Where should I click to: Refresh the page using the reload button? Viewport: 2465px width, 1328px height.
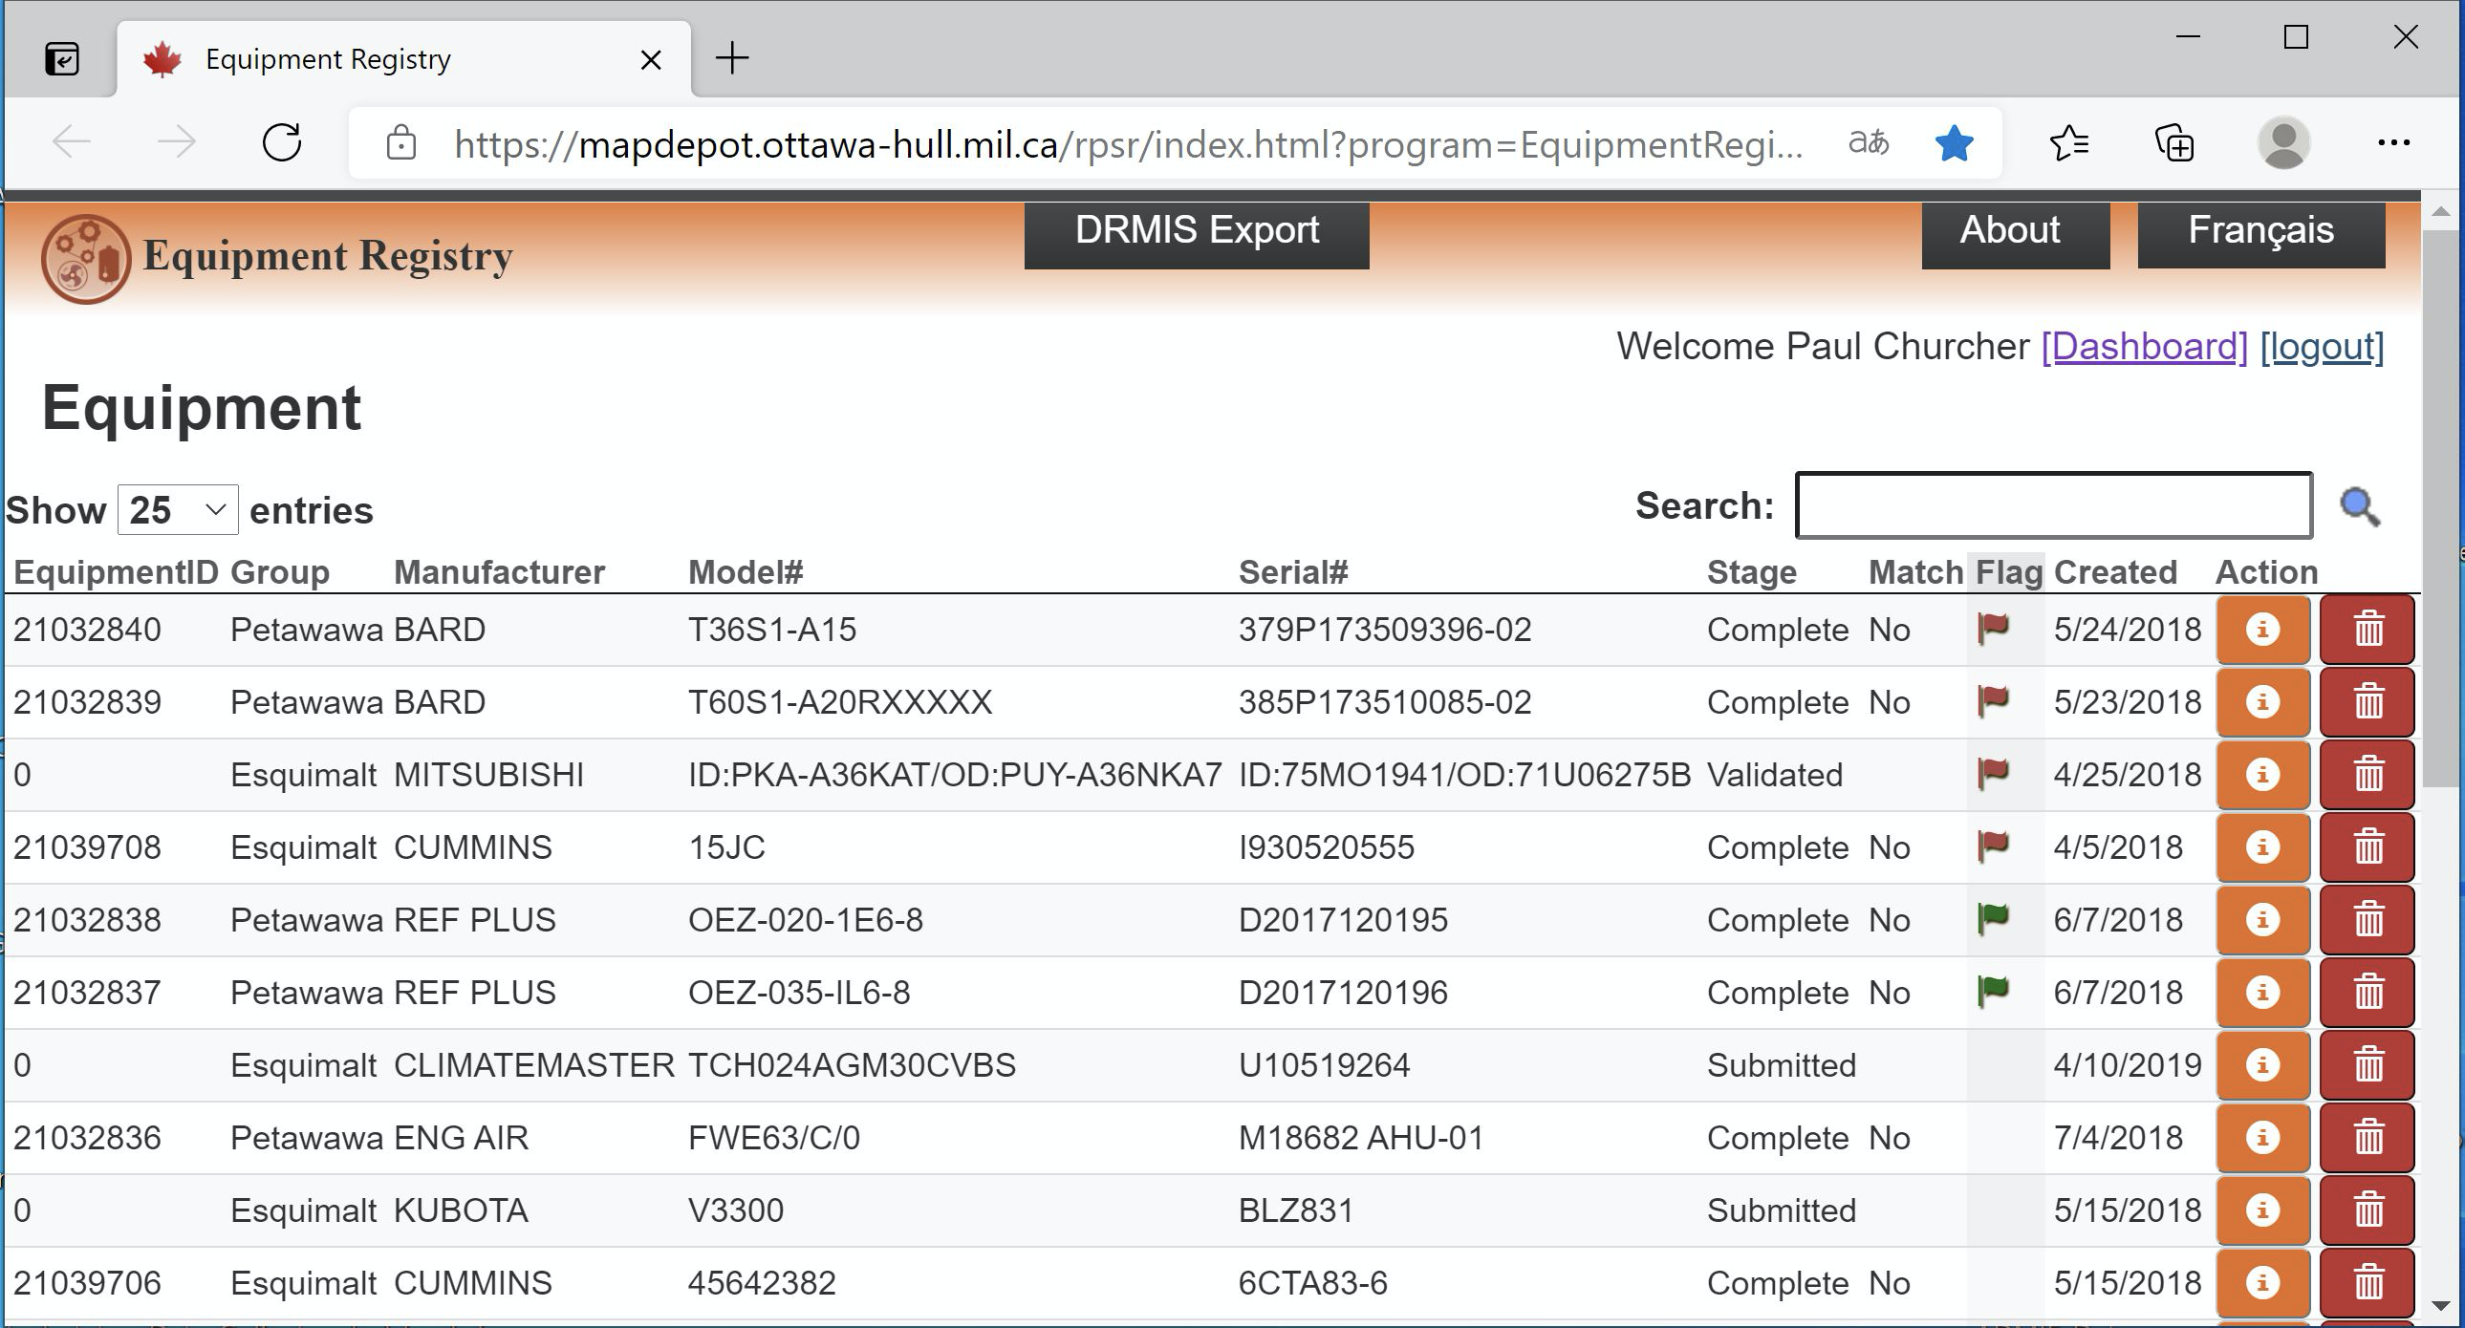tap(282, 143)
